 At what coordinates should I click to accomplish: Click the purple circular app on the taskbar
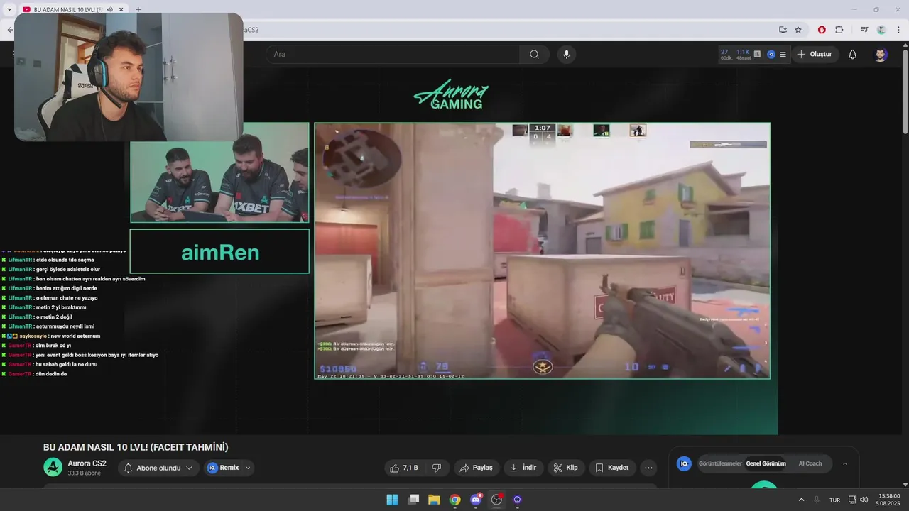click(x=517, y=500)
